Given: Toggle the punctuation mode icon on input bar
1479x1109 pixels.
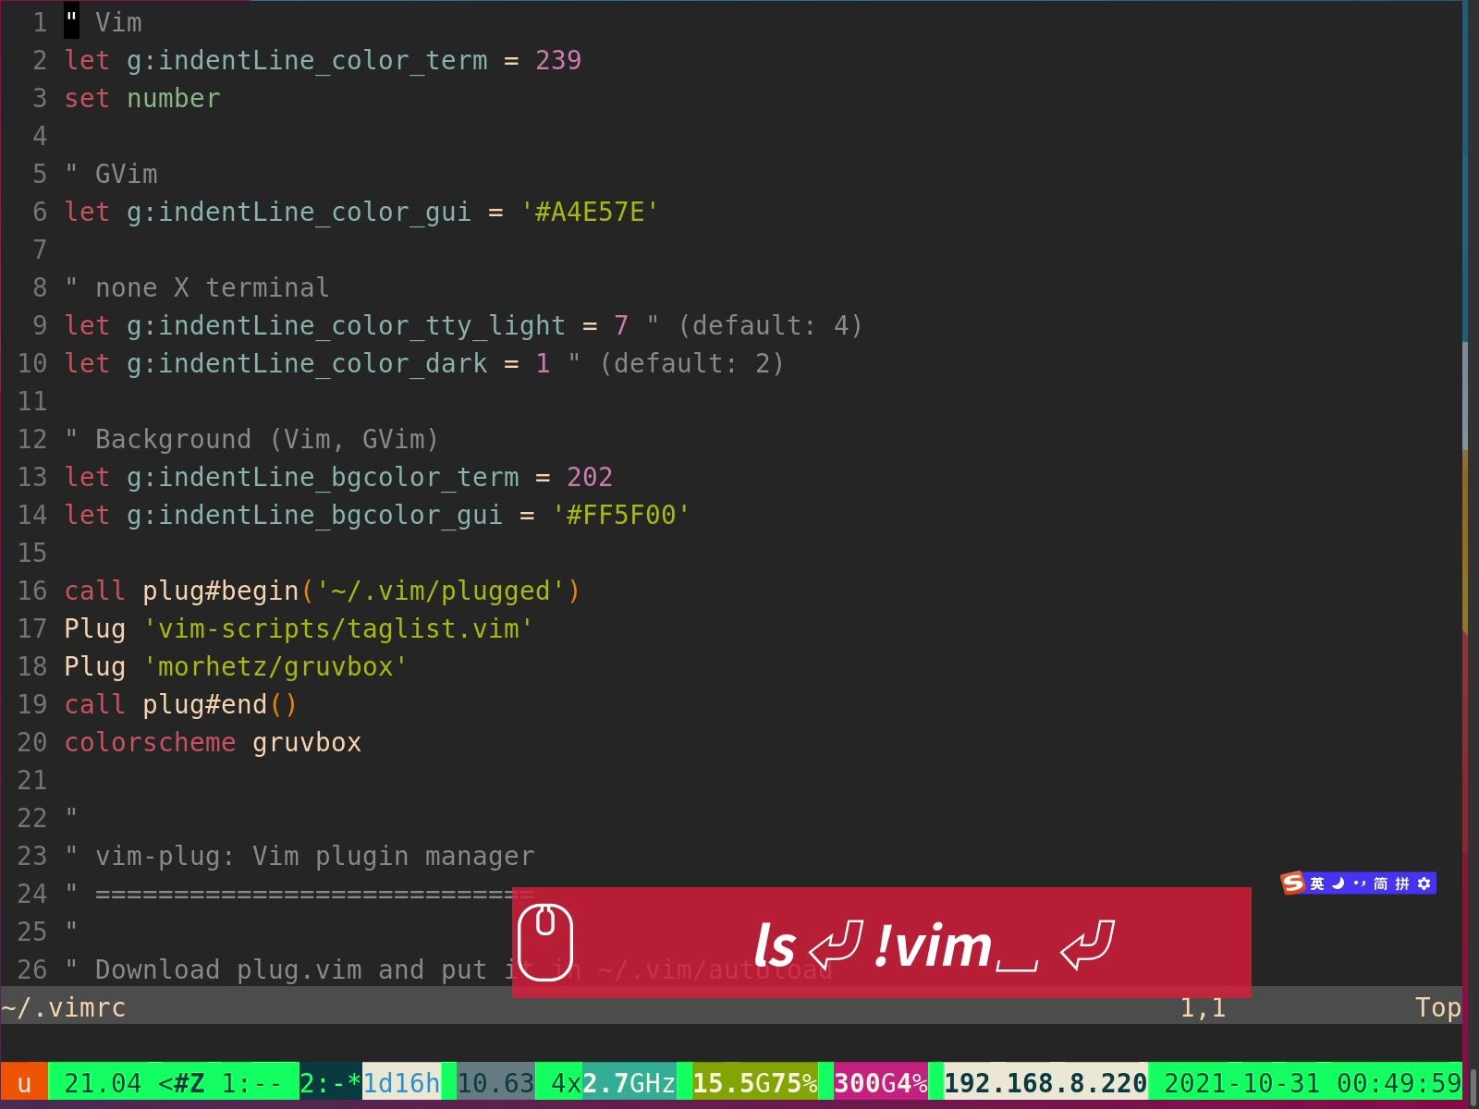Looking at the screenshot, I should coord(1359,884).
